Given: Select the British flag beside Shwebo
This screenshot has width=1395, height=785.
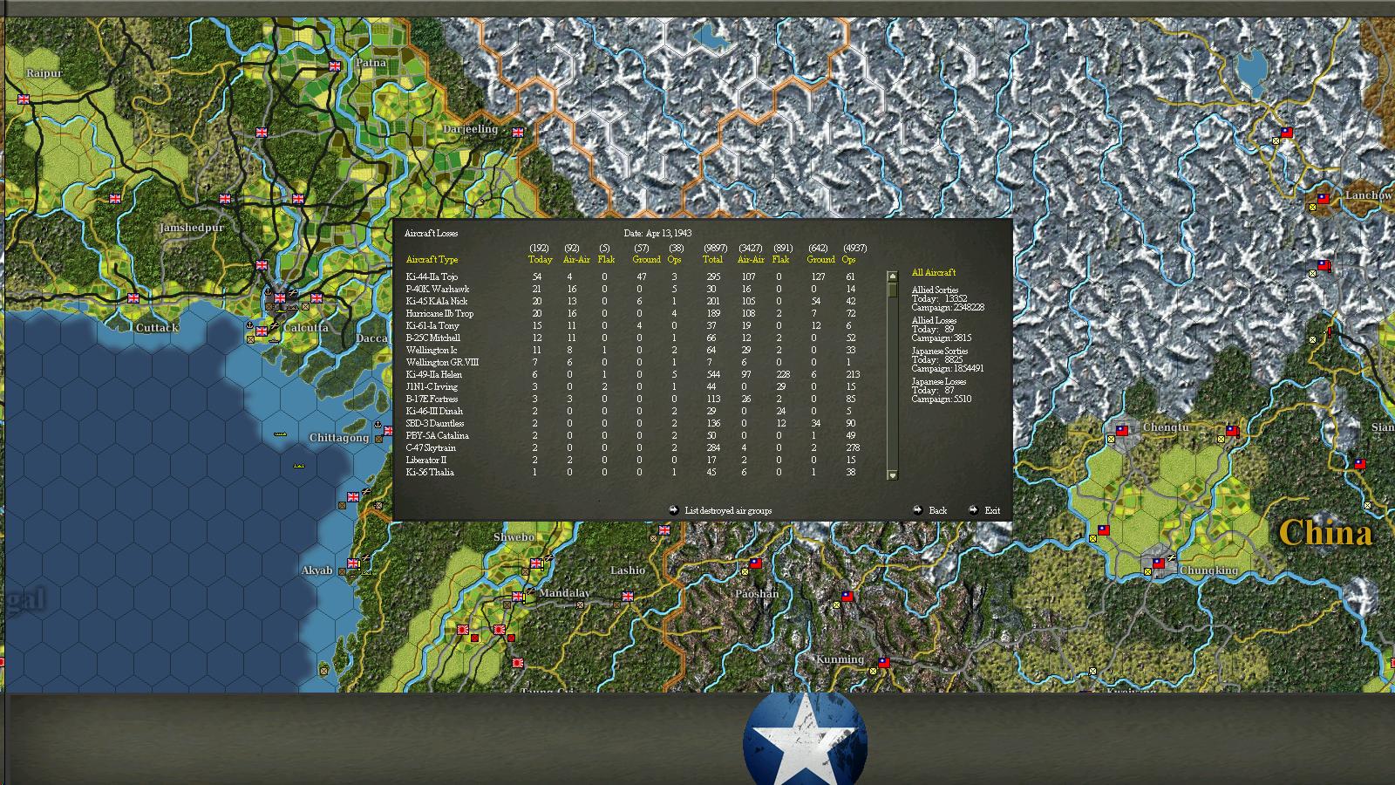Looking at the screenshot, I should pyautogui.click(x=535, y=564).
